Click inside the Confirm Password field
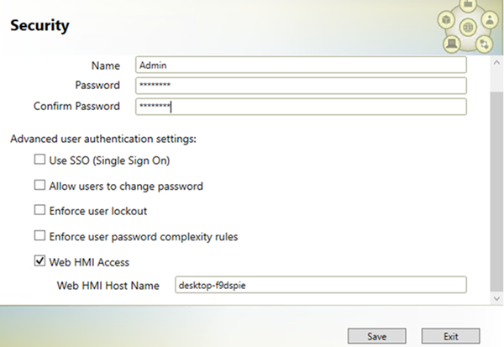 (301, 107)
